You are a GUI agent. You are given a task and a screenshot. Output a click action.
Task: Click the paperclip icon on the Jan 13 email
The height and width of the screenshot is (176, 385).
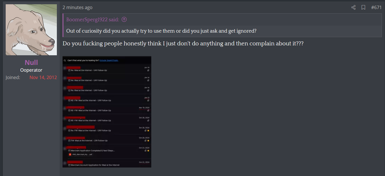[148, 100]
